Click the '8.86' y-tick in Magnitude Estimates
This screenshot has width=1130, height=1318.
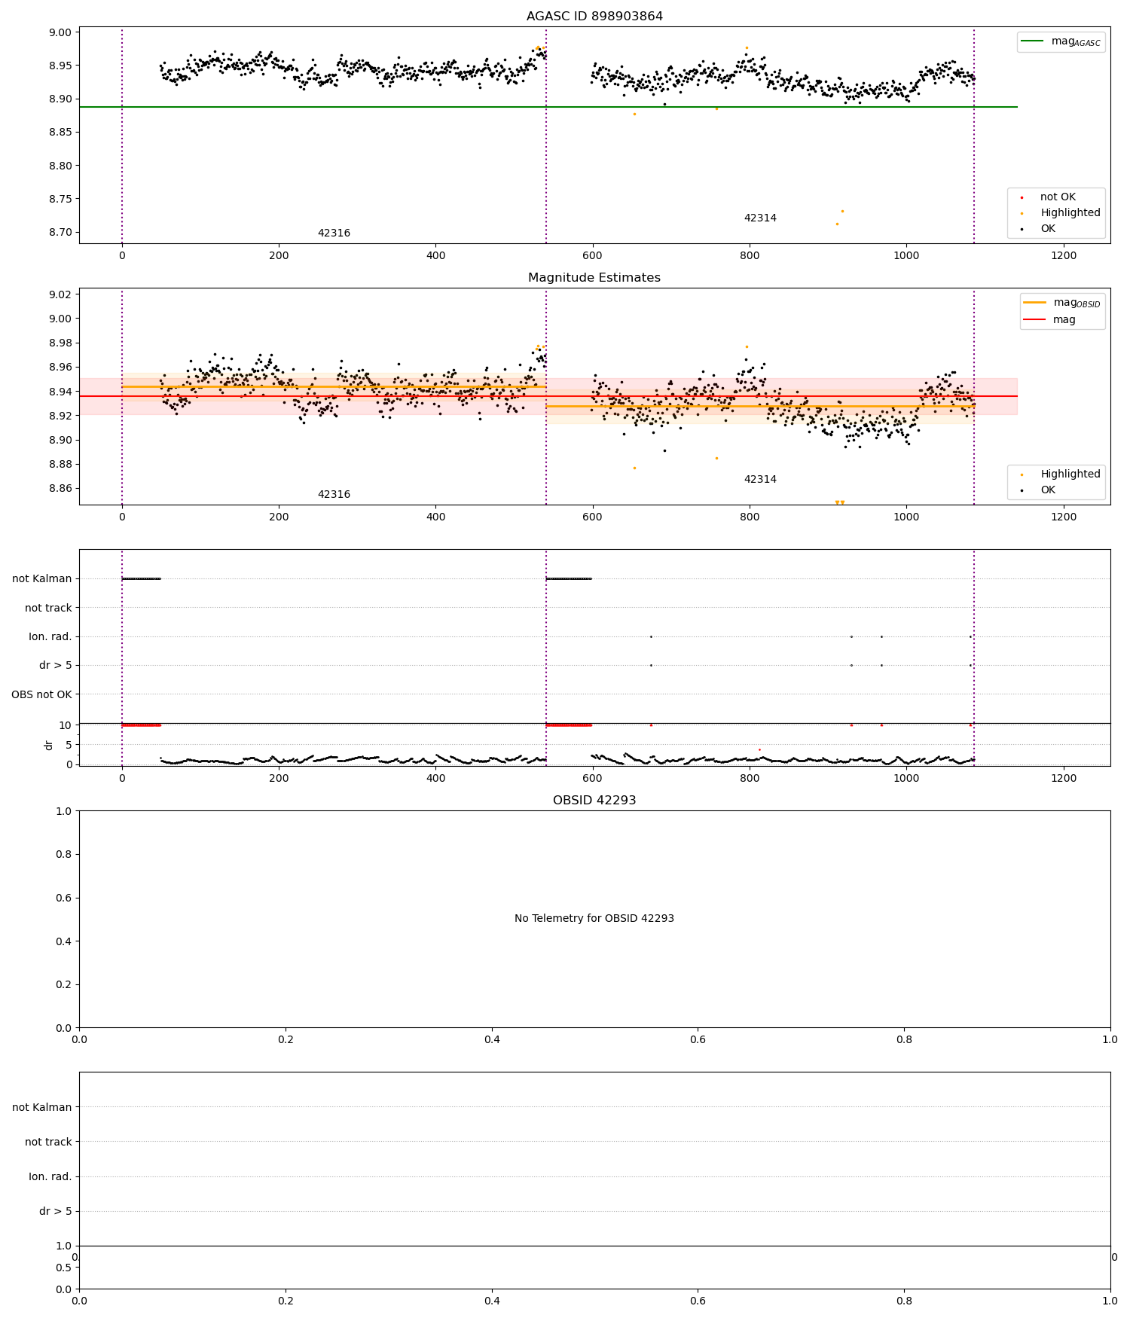(61, 489)
